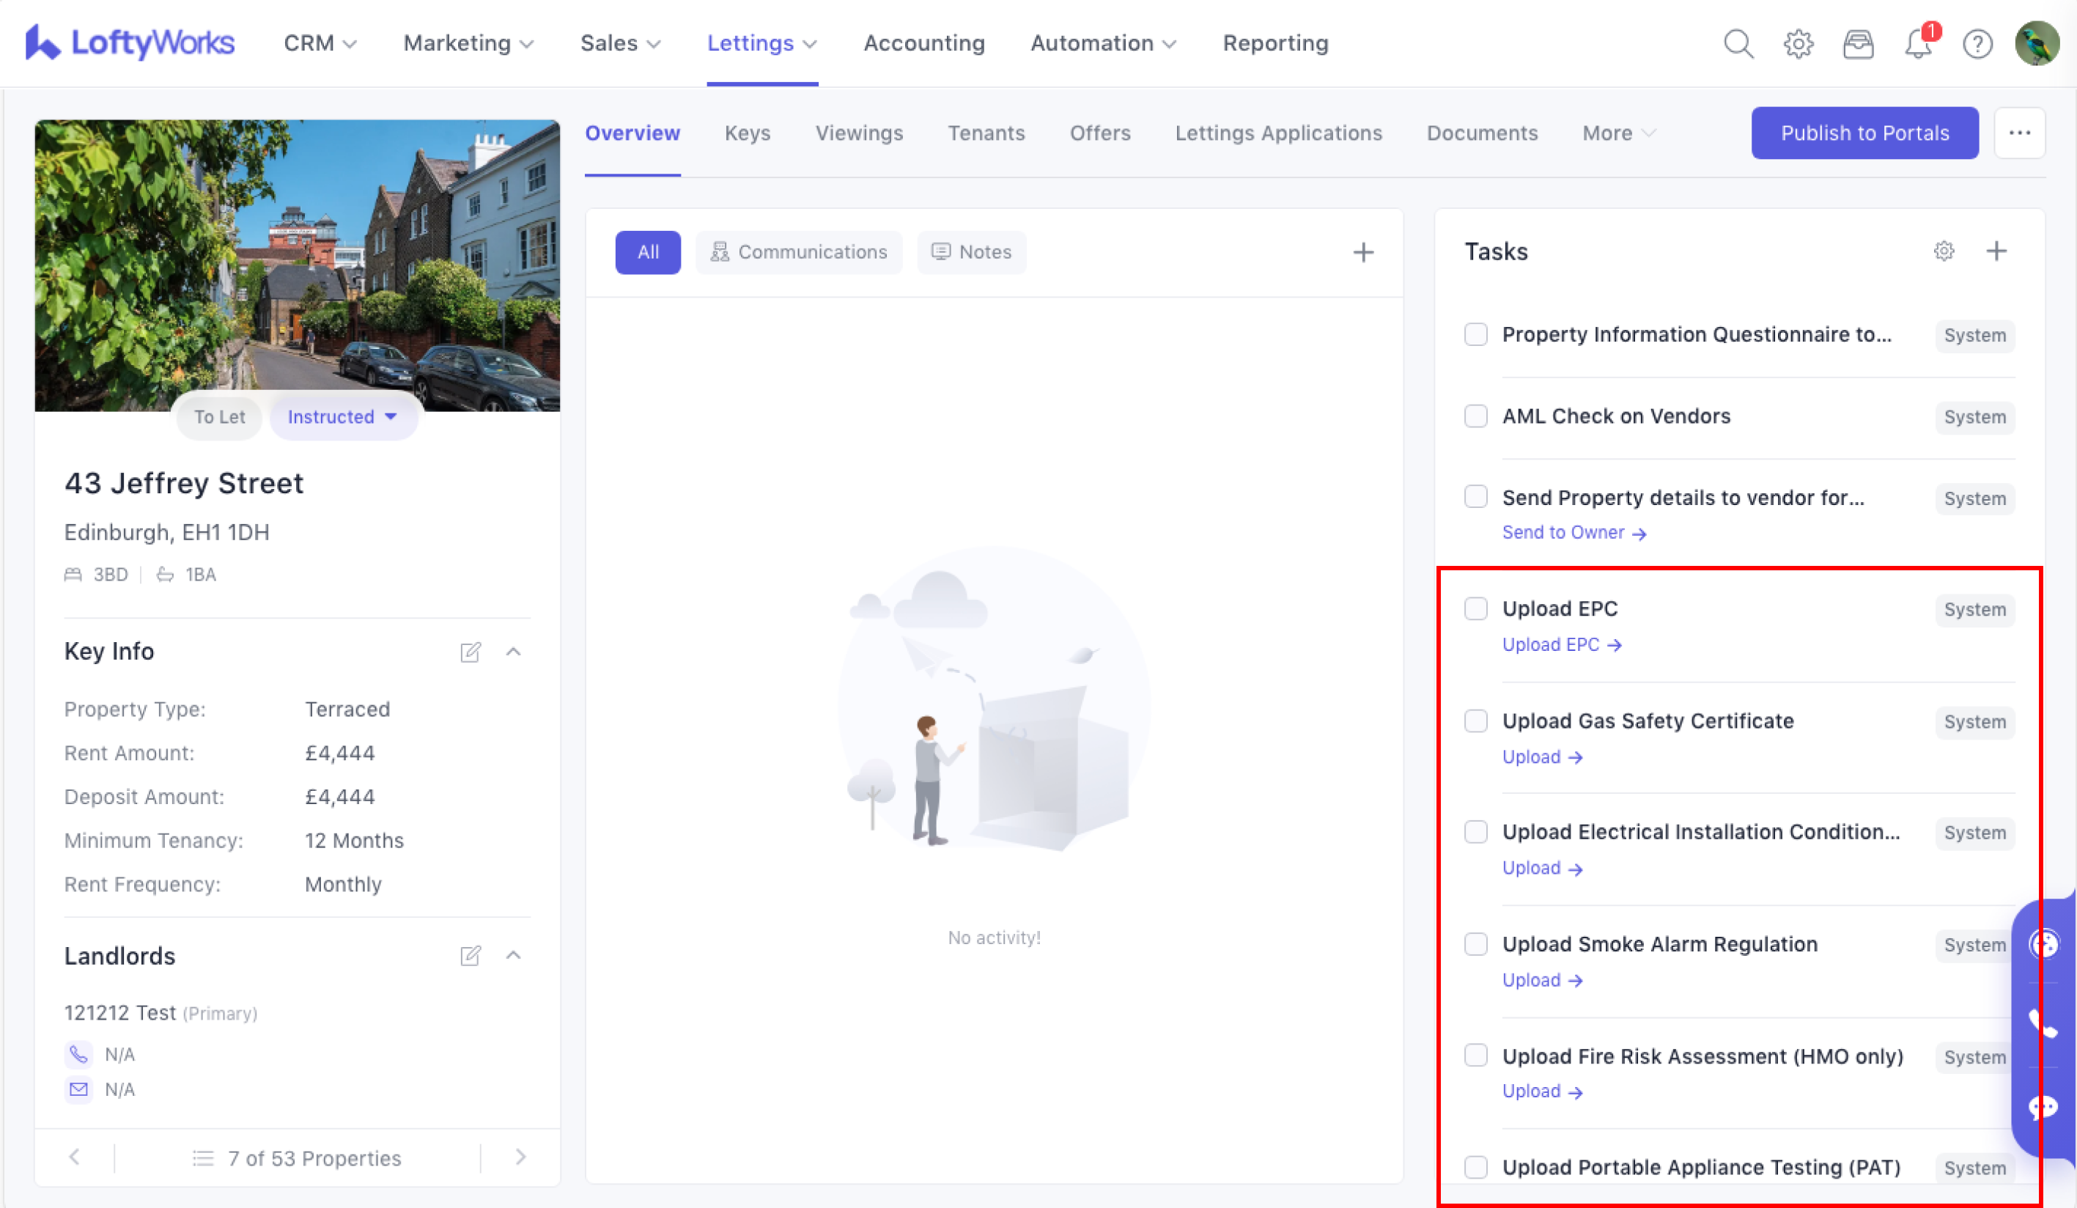Image resolution: width=2077 pixels, height=1208 pixels.
Task: Add activity with plus icon in feed
Action: 1363,252
